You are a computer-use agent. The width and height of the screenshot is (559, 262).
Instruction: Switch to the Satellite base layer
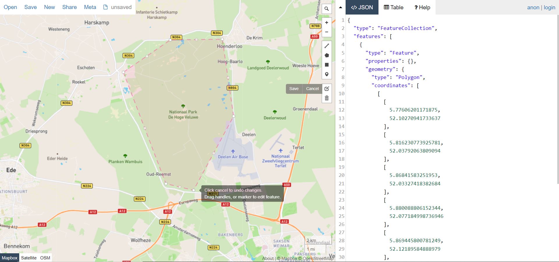(29, 258)
